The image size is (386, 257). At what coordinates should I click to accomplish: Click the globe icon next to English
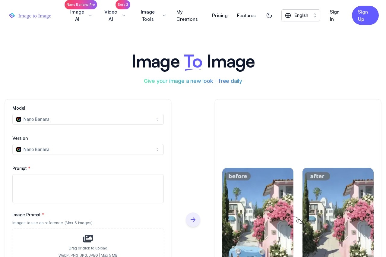pos(288,15)
